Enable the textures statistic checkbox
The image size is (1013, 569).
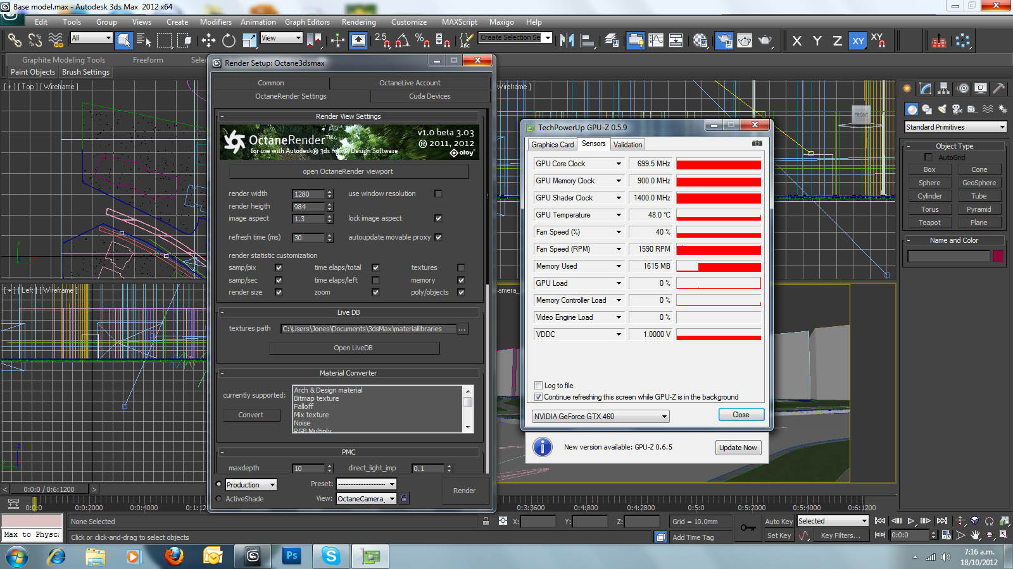click(x=461, y=267)
